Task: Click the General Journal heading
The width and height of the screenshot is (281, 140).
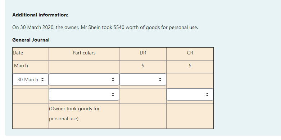Action: tap(31, 40)
